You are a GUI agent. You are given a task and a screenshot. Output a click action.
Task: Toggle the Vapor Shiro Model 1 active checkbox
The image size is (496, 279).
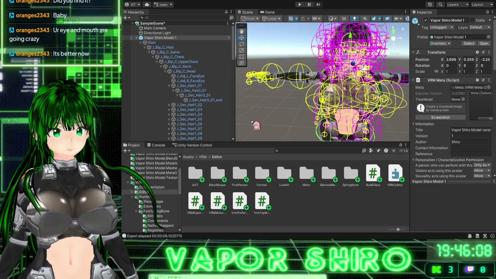pos(426,20)
